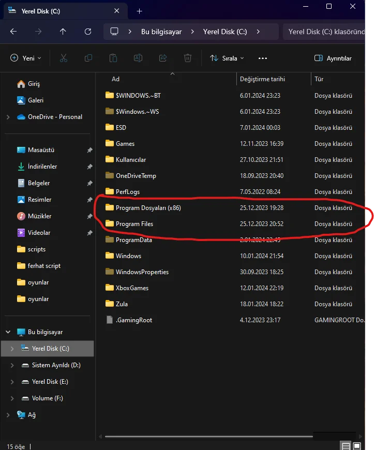Unpin Videolar using its pin icon
Viewport: 375px width, 450px height.
pos(90,233)
